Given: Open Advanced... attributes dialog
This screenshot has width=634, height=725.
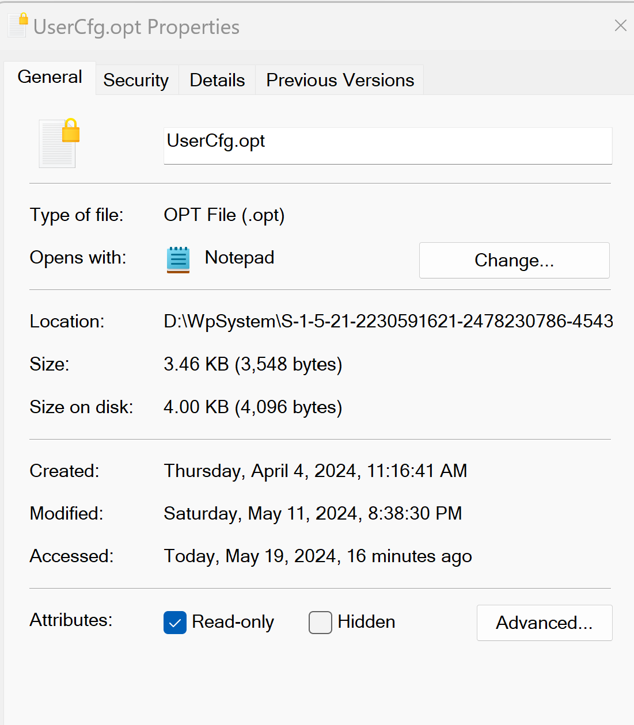Looking at the screenshot, I should click(x=544, y=623).
